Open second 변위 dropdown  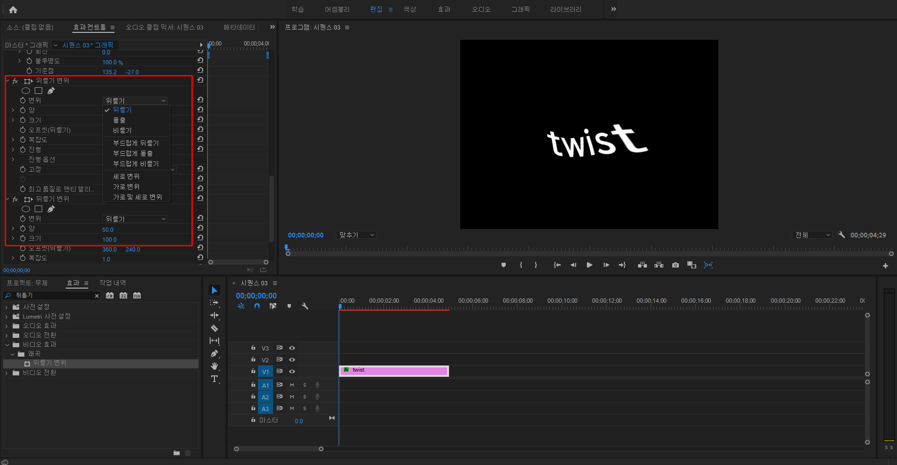pyautogui.click(x=135, y=219)
